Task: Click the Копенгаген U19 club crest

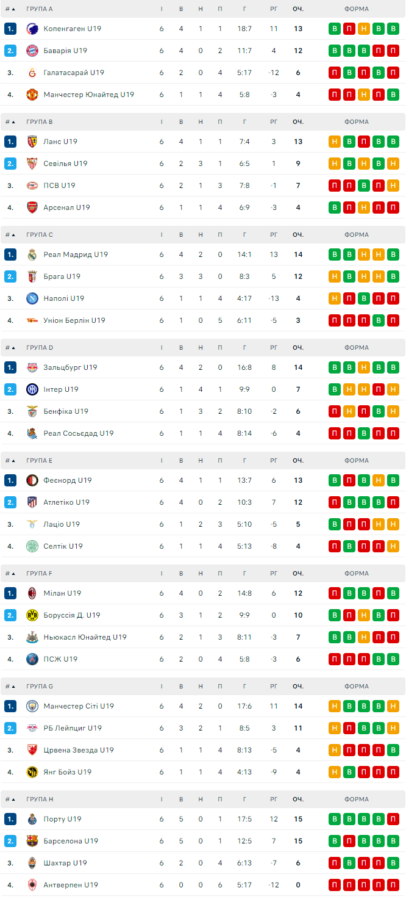Action: [32, 29]
